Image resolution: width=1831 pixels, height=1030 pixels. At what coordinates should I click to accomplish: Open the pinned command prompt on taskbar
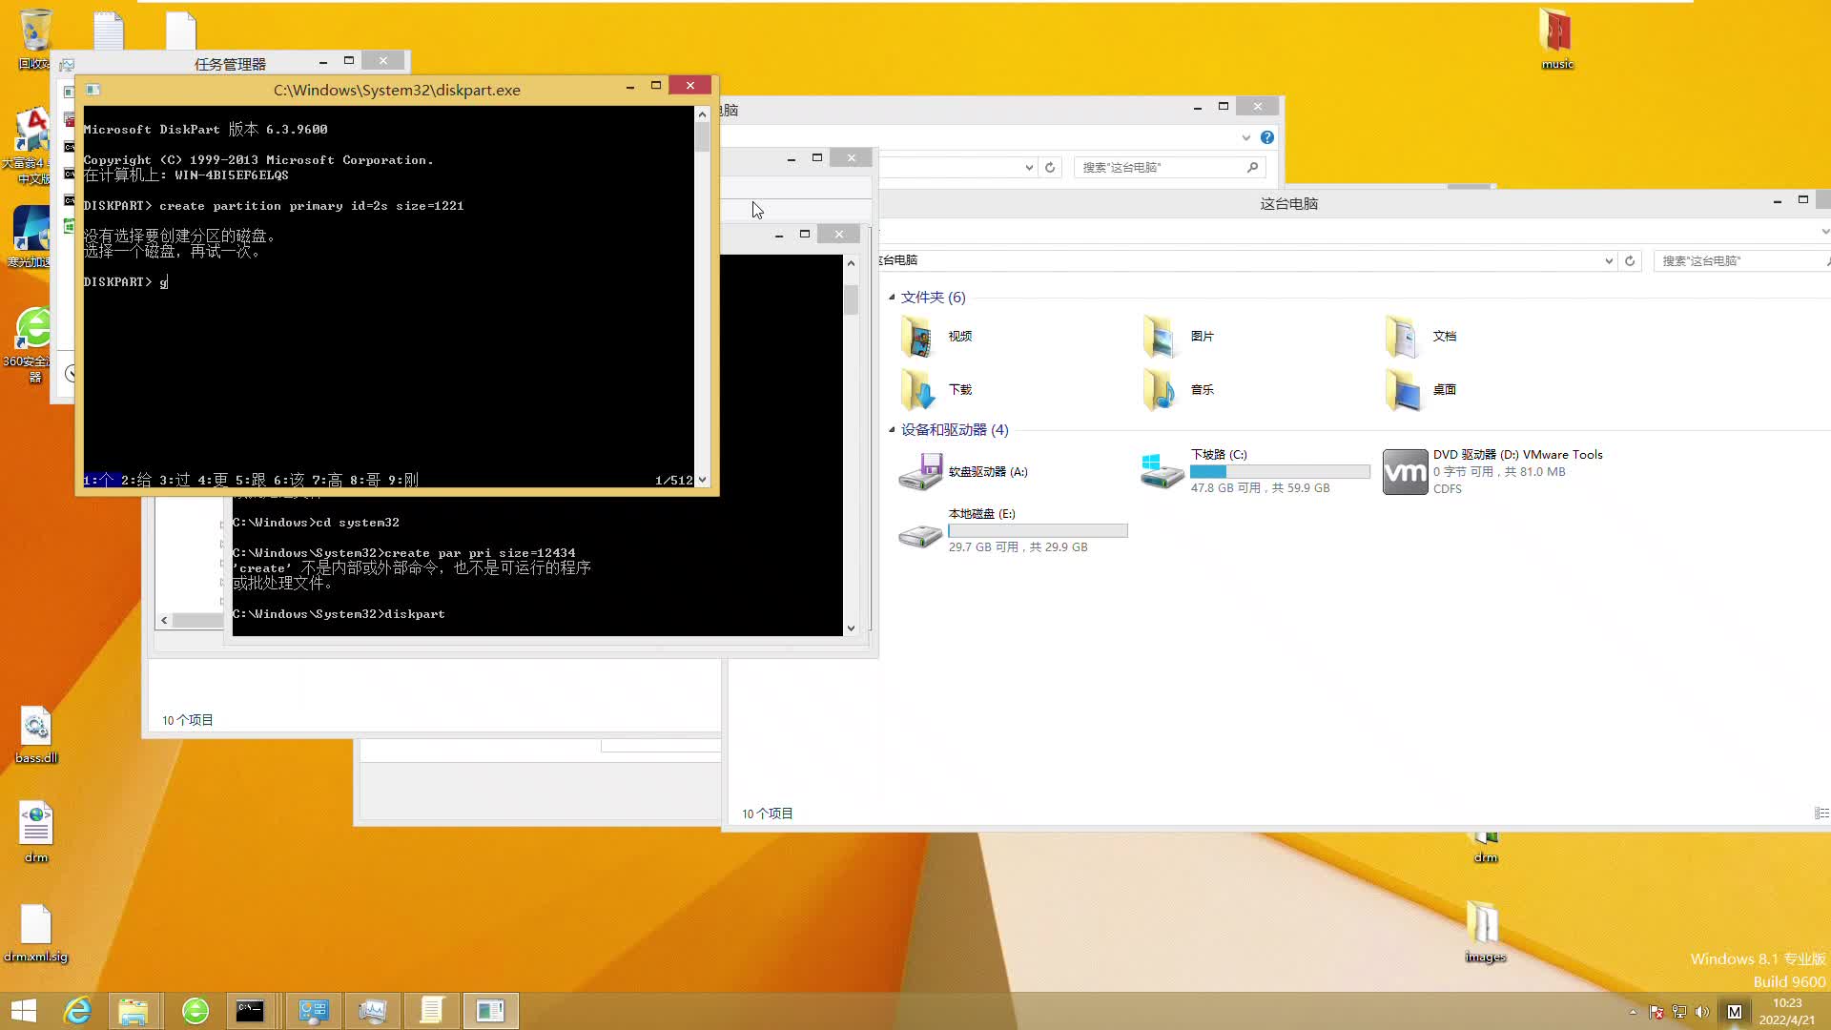251,1010
